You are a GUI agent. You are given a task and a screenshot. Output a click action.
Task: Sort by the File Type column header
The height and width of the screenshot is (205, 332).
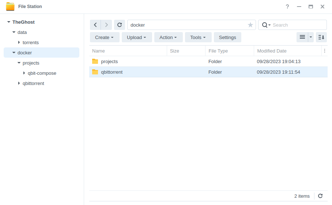[230, 51]
